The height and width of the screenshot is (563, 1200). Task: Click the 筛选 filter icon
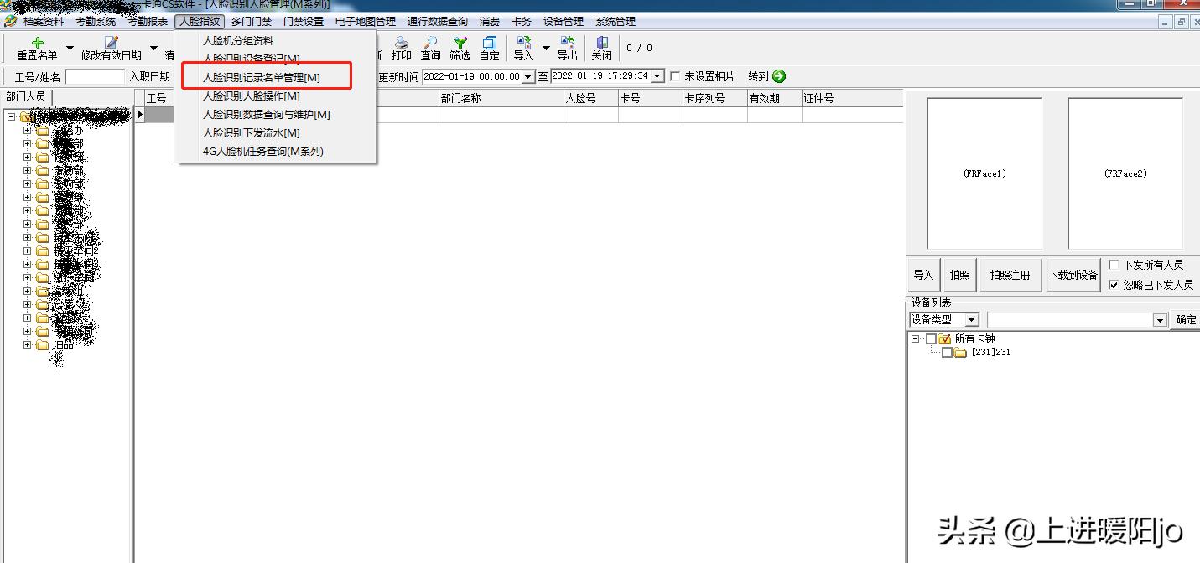tap(460, 43)
